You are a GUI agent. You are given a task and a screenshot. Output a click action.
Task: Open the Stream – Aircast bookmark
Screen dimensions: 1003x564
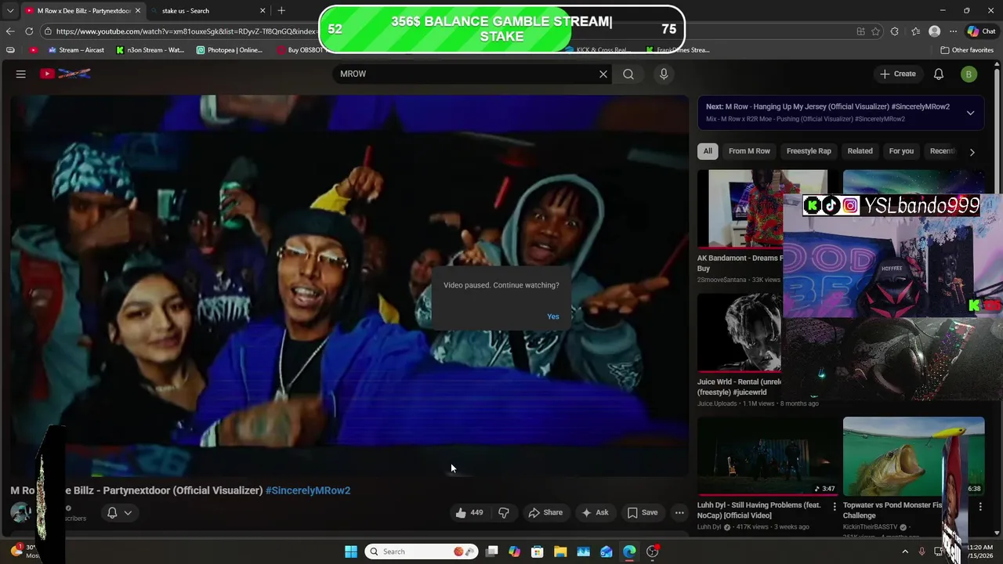[76, 50]
